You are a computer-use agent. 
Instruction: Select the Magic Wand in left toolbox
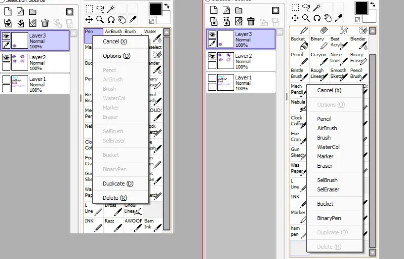[111, 9]
